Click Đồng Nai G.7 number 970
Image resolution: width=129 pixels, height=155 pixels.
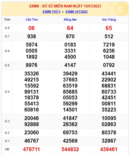[x=70, y=36]
